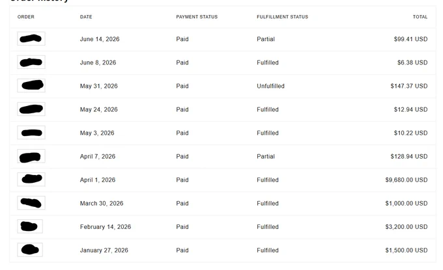Screen dimensions: 443x270
Task: Select the $9,680.00 USD total
Action: coord(407,180)
